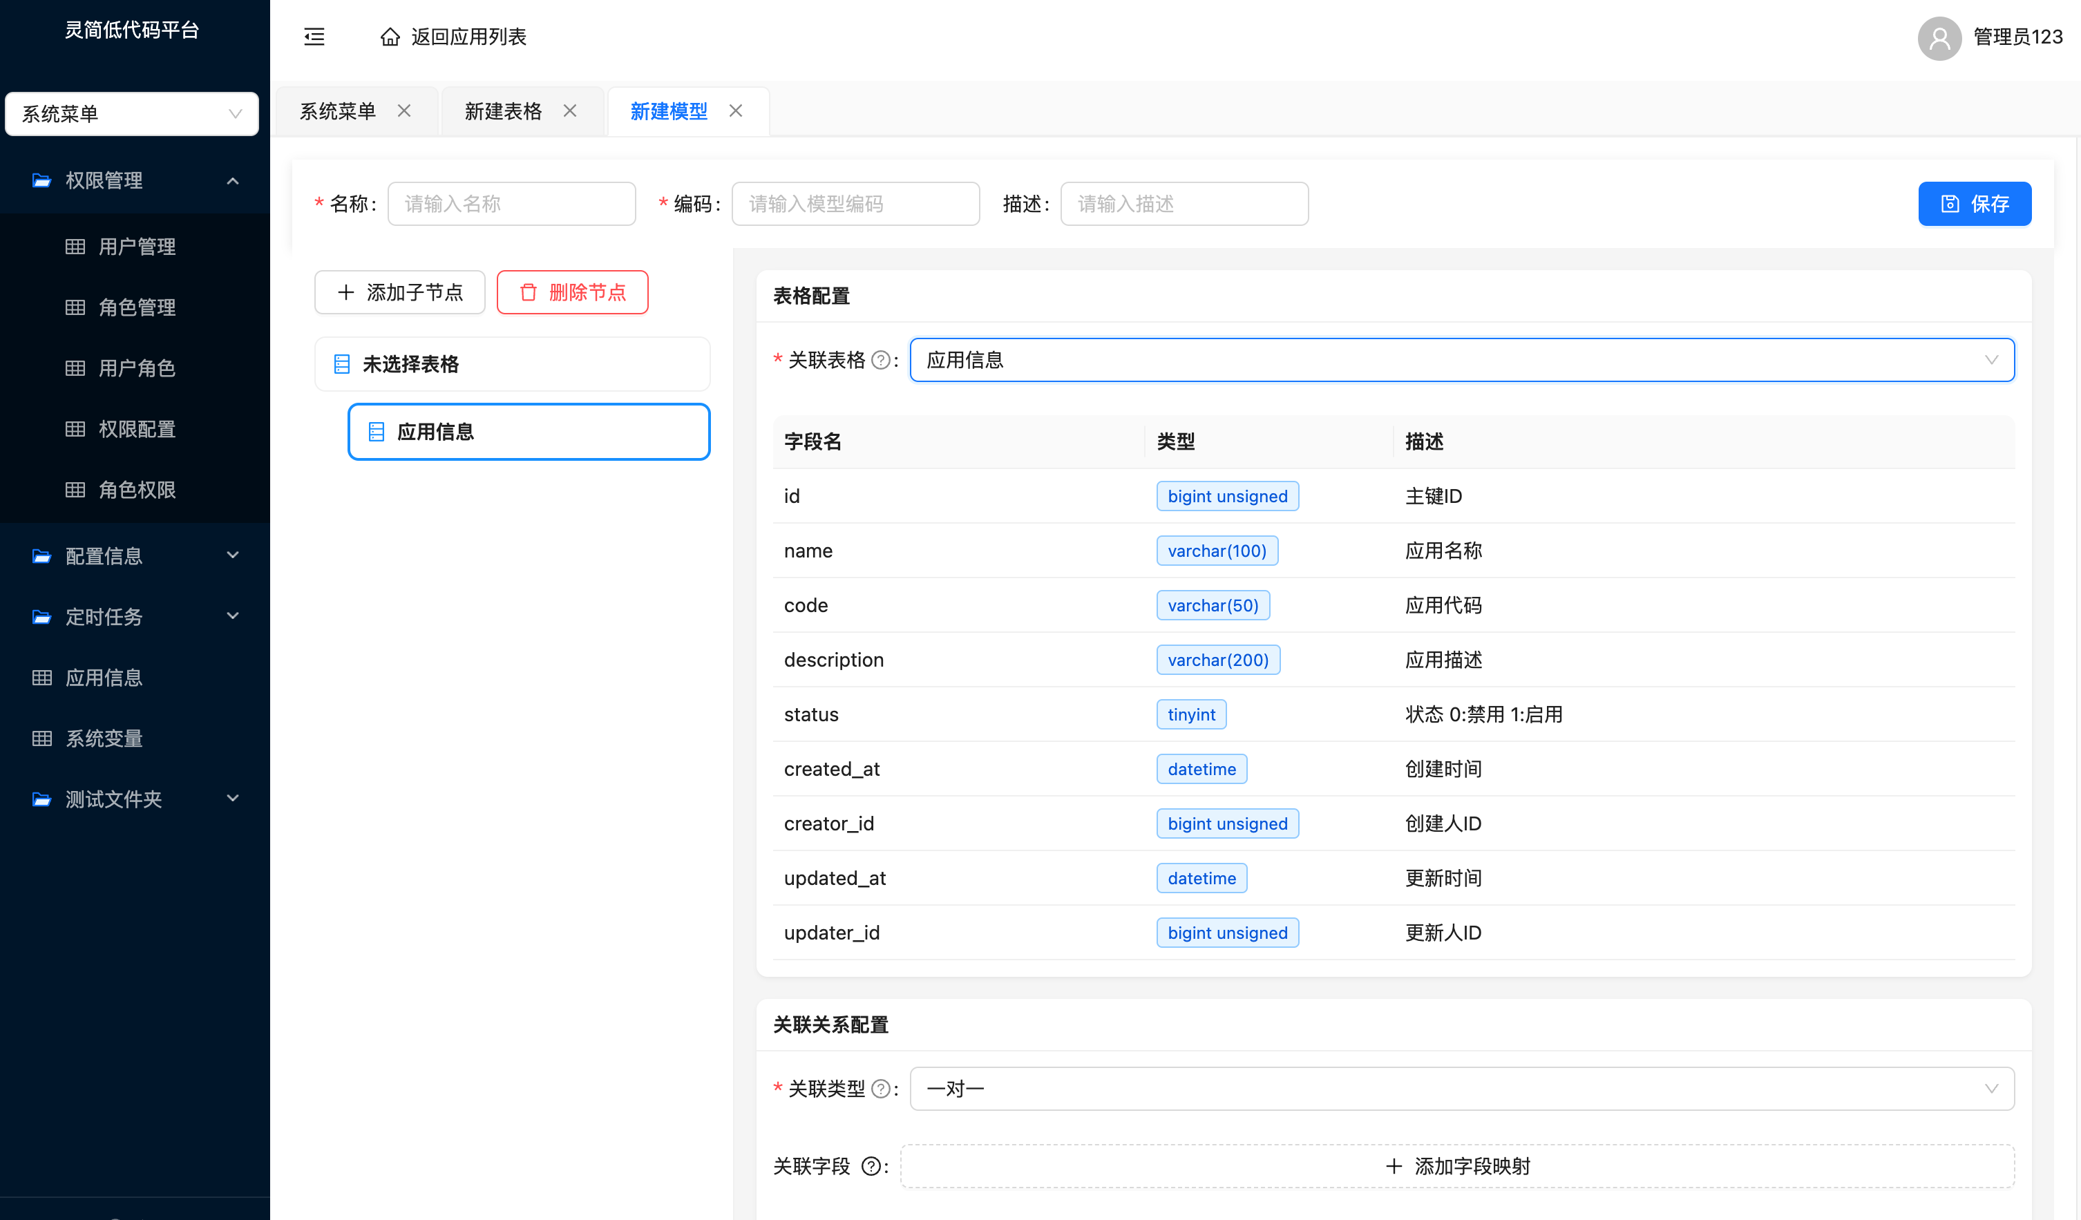Close the 系统菜单 tab

point(403,111)
